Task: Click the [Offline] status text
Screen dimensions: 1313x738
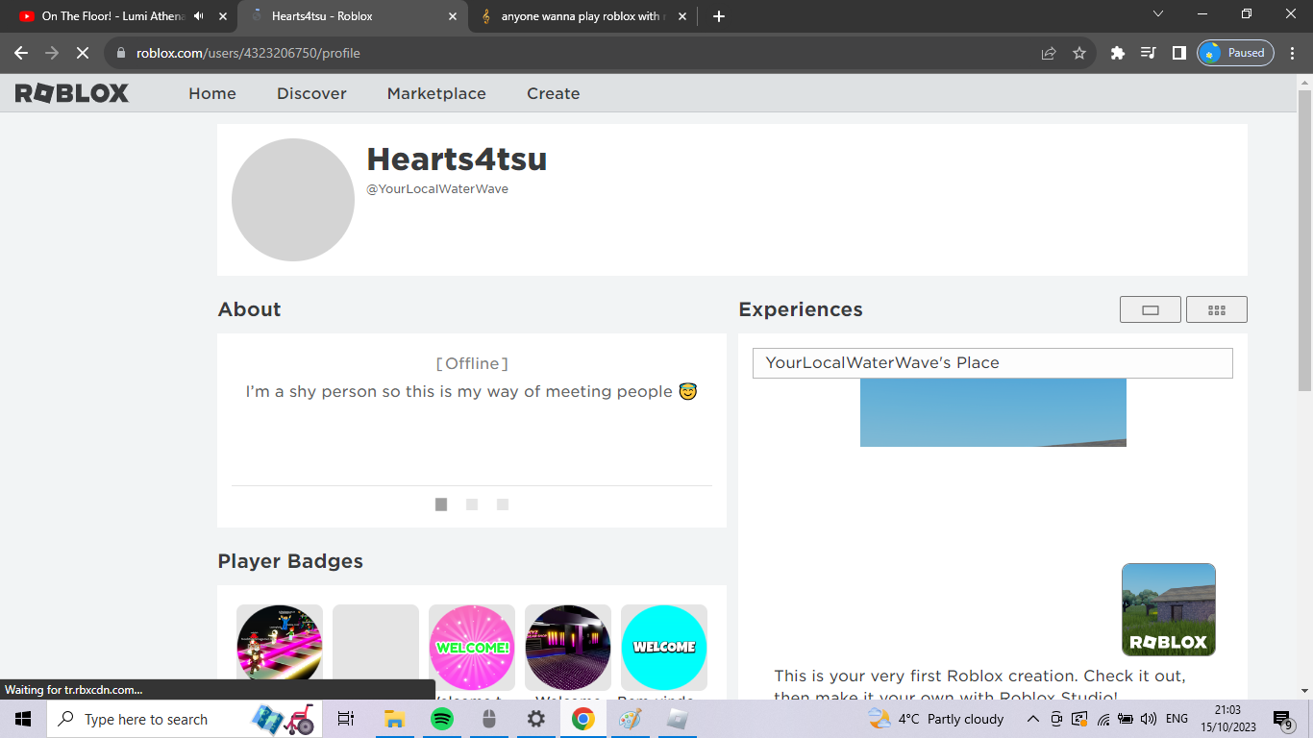Action: click(472, 363)
